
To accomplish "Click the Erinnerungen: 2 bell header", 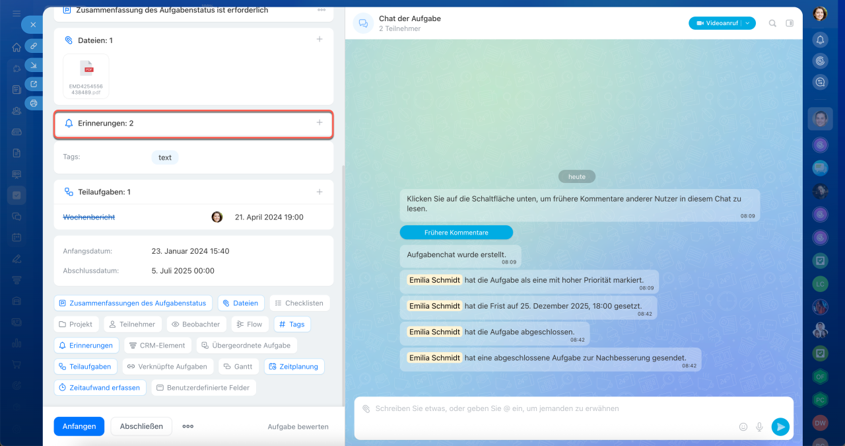I will point(99,124).
